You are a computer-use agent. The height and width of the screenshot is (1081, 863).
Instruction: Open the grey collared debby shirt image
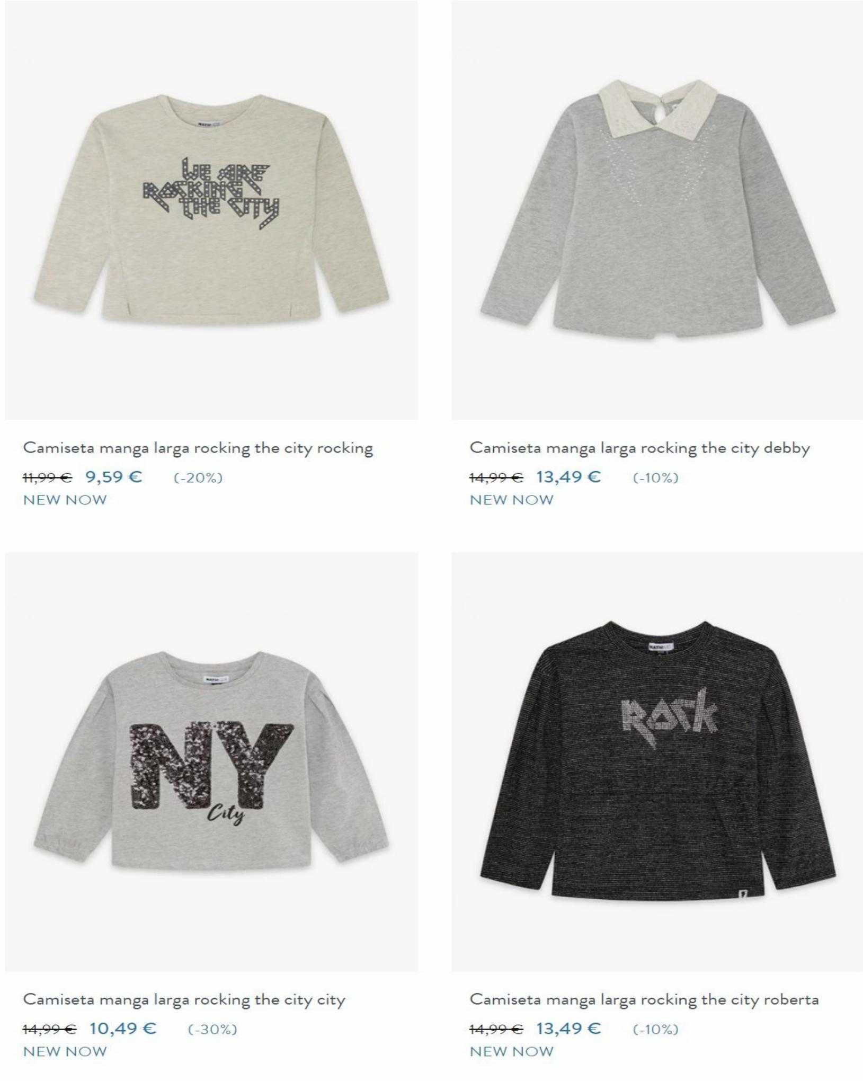657,210
